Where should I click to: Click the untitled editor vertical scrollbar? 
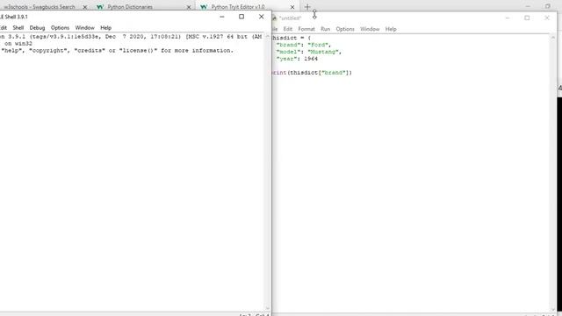(x=552, y=173)
